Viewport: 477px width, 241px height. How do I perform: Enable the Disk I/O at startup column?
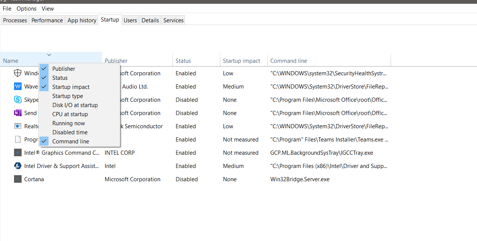pos(80,105)
